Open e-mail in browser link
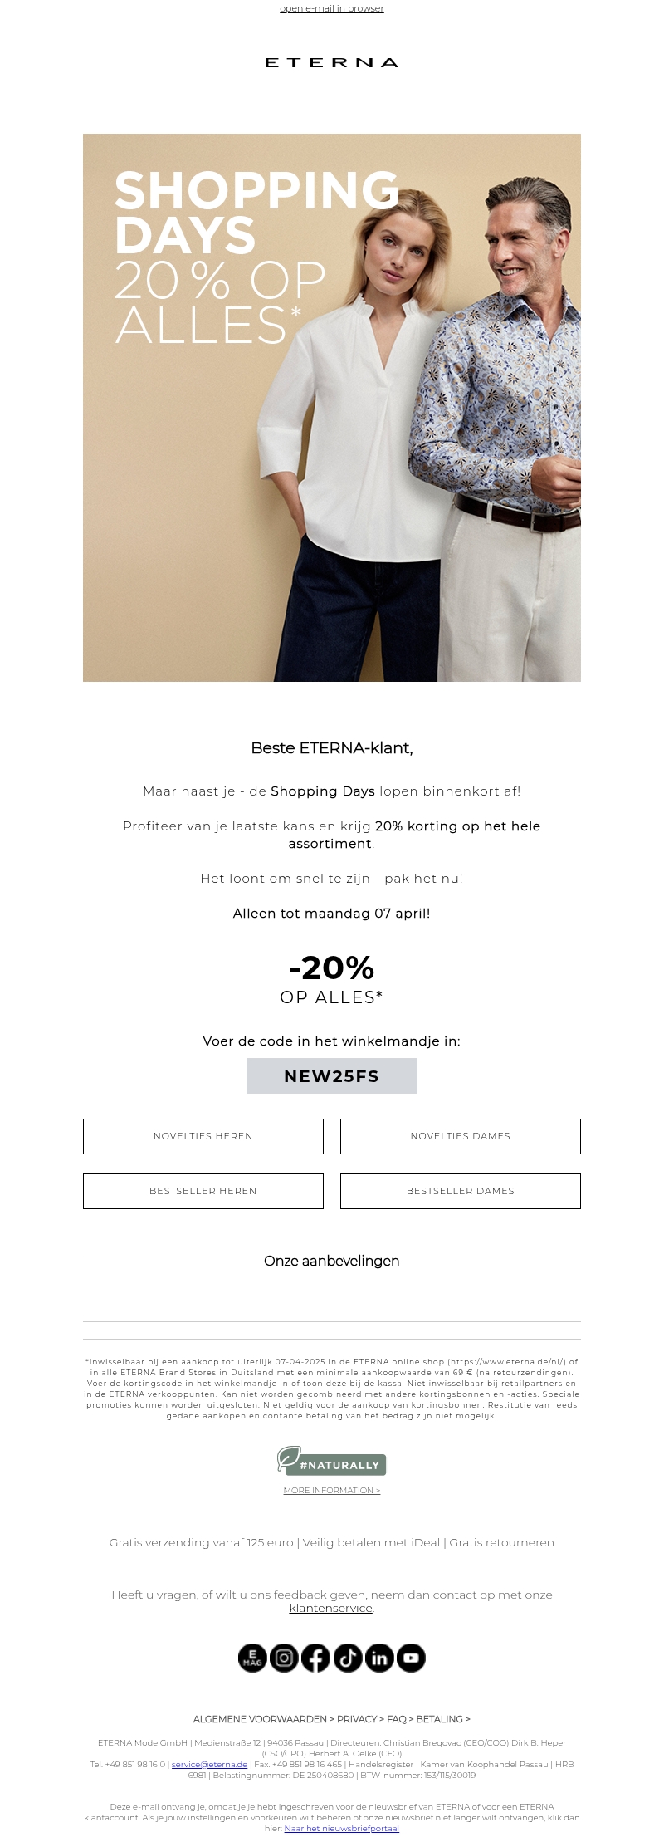The width and height of the screenshot is (664, 1847). (332, 8)
